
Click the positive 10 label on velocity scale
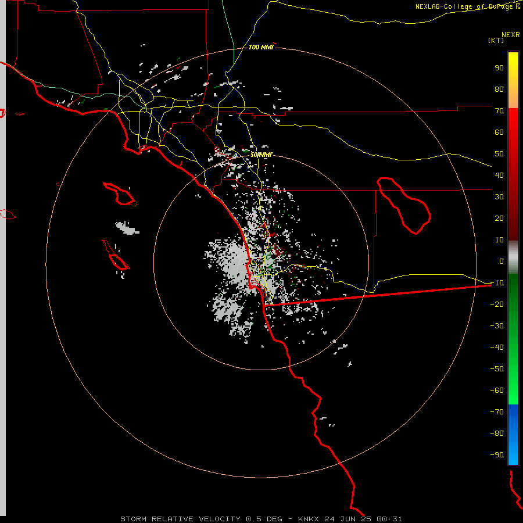[x=499, y=240]
